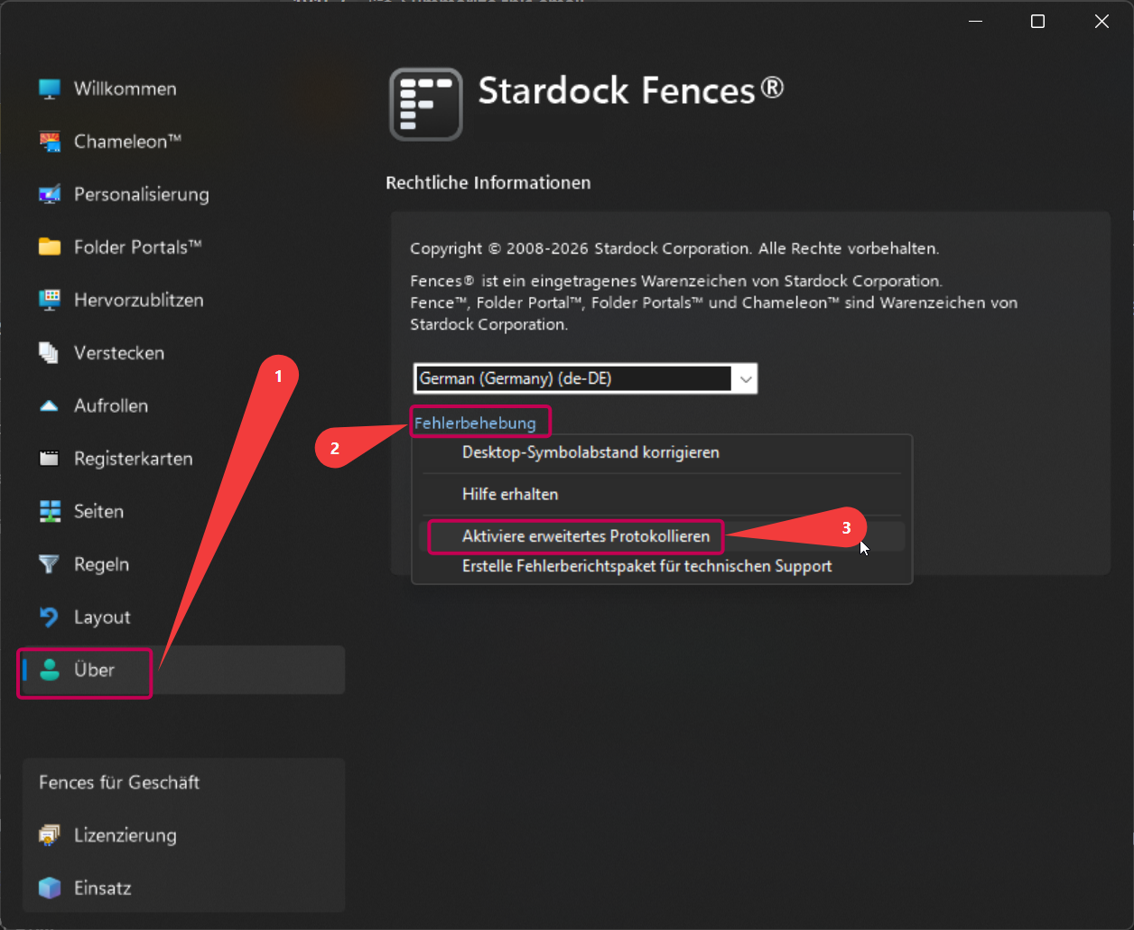This screenshot has width=1134, height=930.
Task: Open the Verstecken pages icon
Action: coord(50,353)
